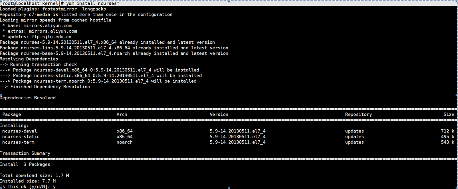
Task: Click the 'Resolving Dependencies' line
Action: point(29,59)
